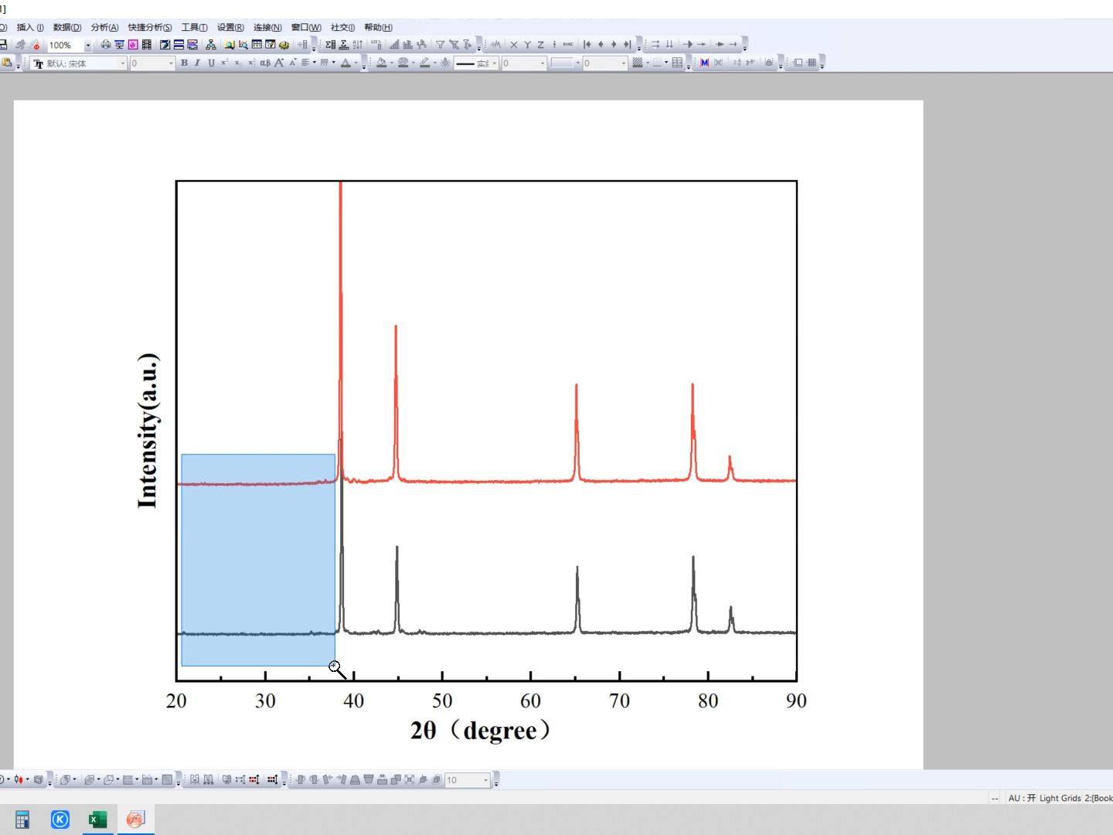This screenshot has height=835, width=1113.
Task: Click the bring-to-front object icon
Action: click(x=396, y=779)
